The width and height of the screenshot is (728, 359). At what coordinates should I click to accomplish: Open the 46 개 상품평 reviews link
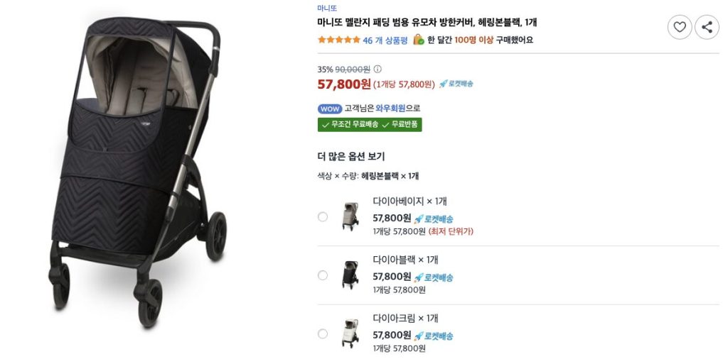click(385, 40)
